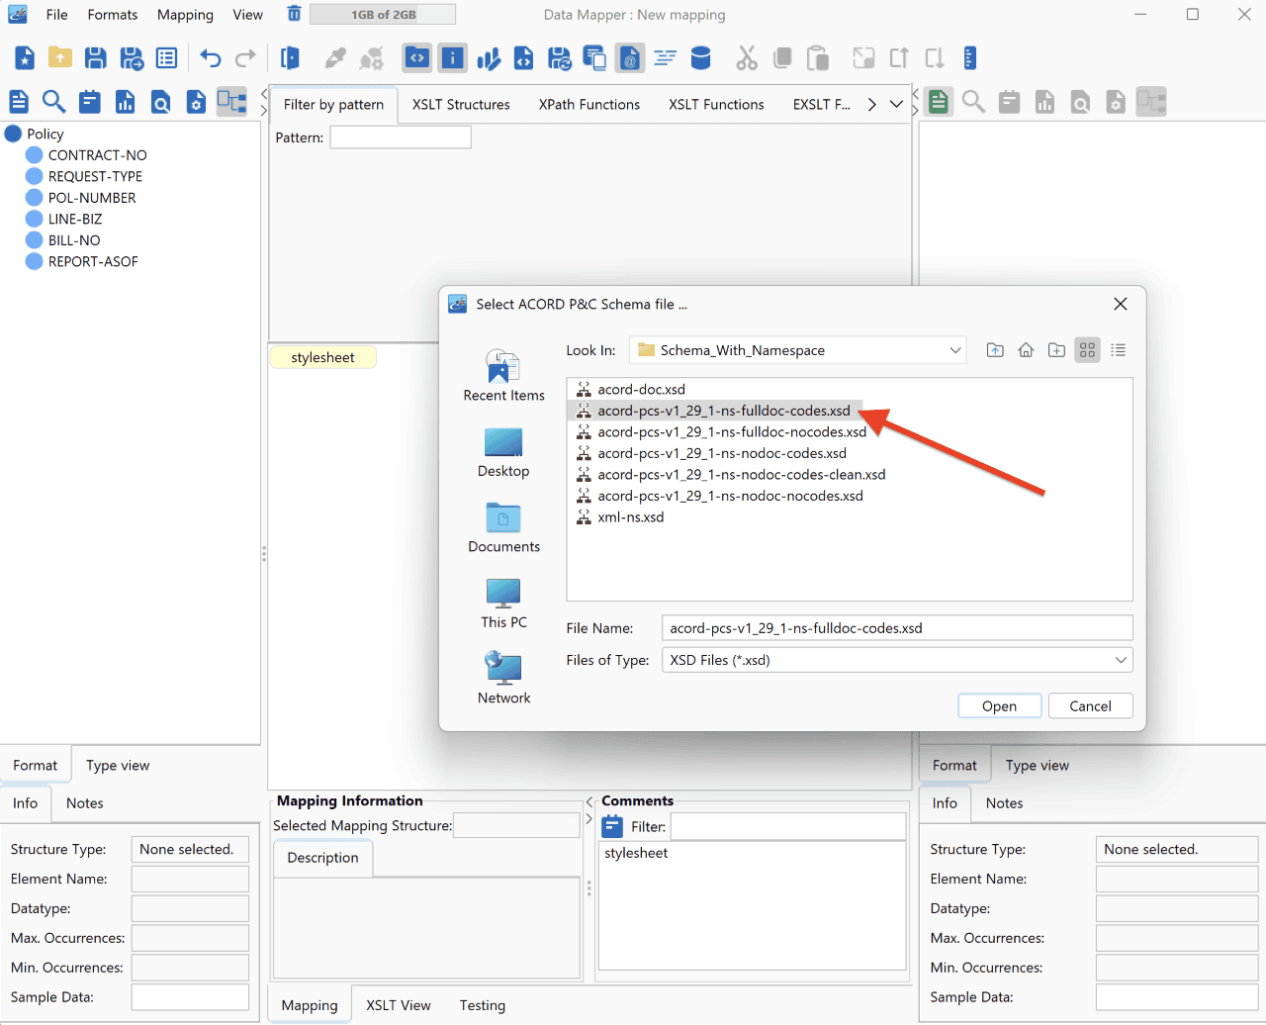Viewport: 1266px width, 1025px height.
Task: Toggle the source pane tree structure view icon
Action: pos(232,102)
